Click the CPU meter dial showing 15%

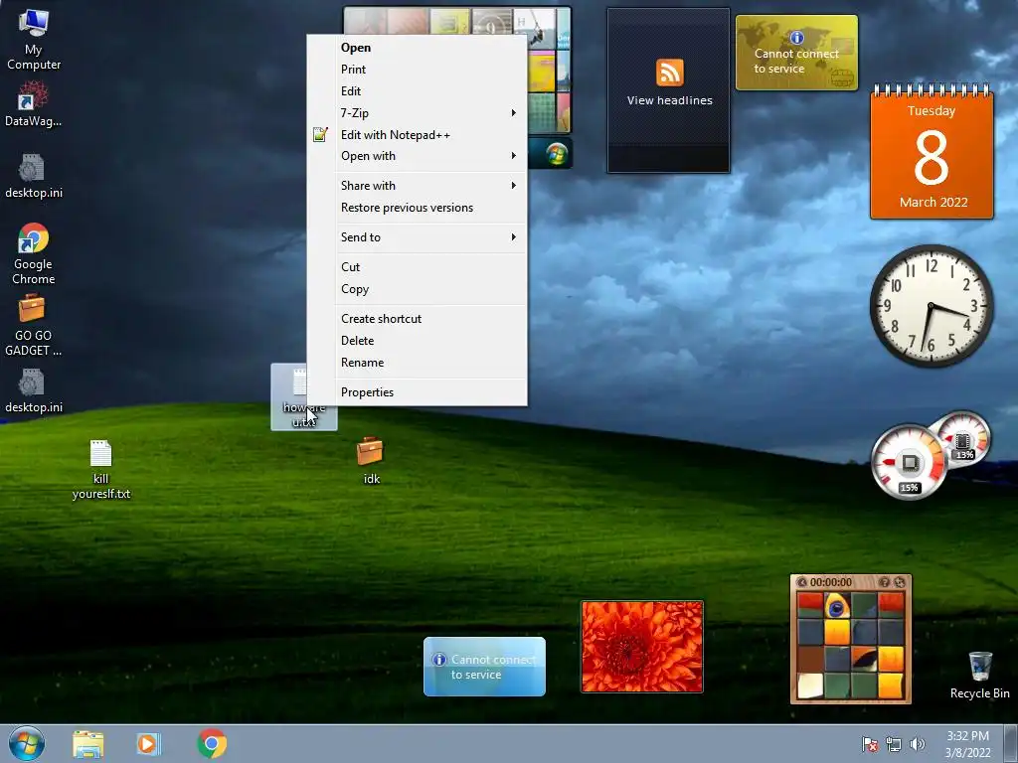(x=909, y=462)
